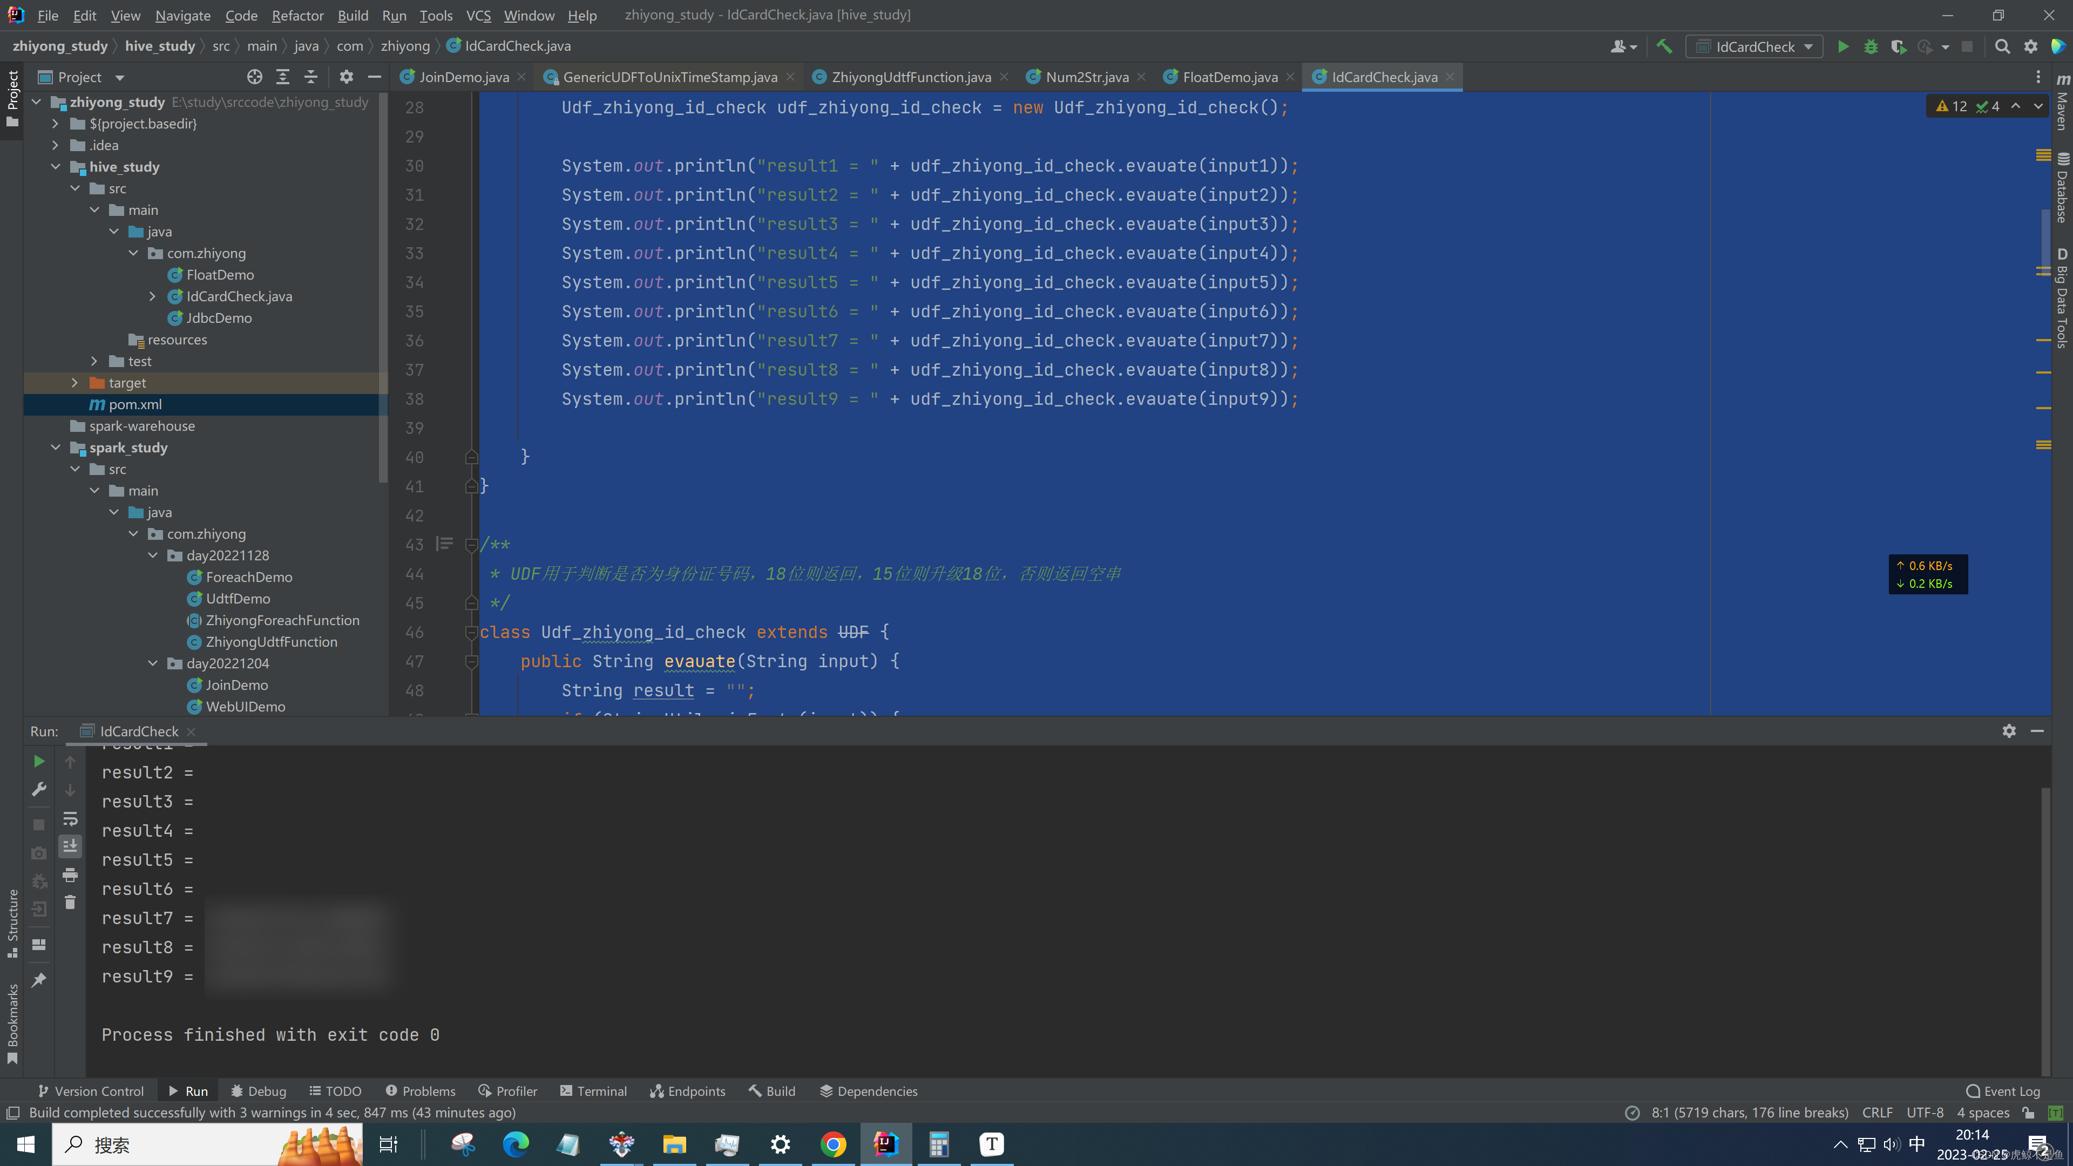This screenshot has width=2073, height=1166.
Task: Stop process button in Run panel
Action: coord(39,825)
